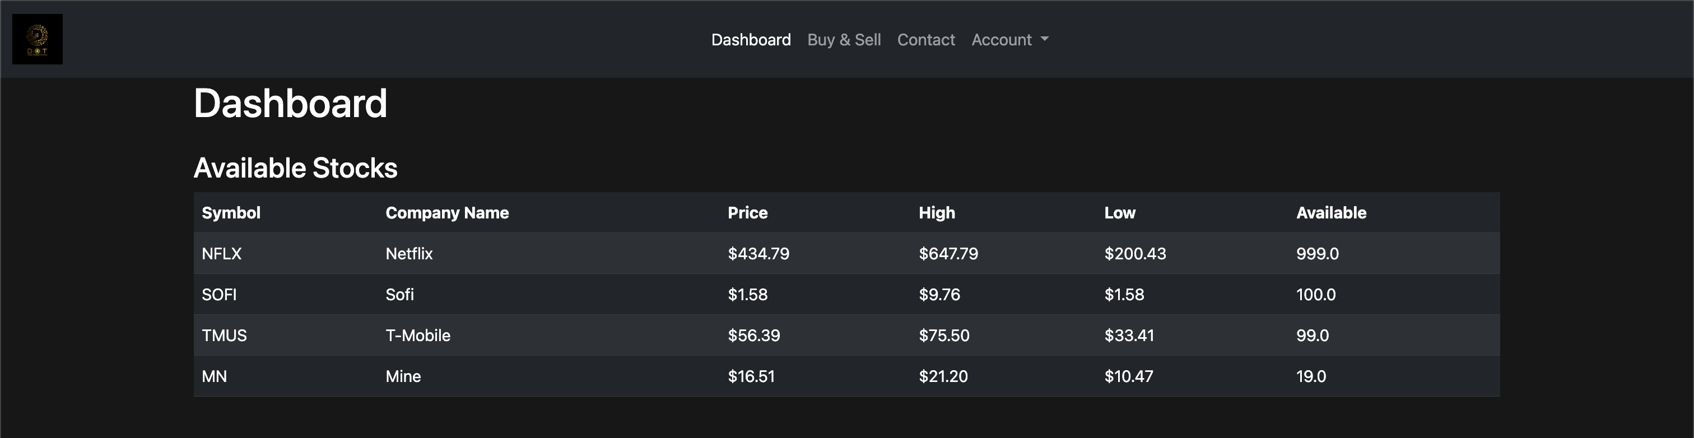Screen dimensions: 1694x438
Task: Click the DOT logo in the navbar
Action: 38,39
